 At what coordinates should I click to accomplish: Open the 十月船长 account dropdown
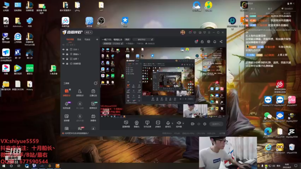[130, 44]
